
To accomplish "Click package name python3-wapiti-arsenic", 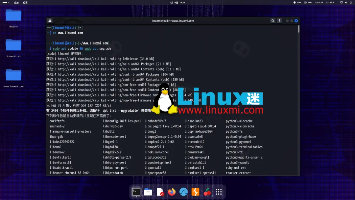I will coord(244,158).
